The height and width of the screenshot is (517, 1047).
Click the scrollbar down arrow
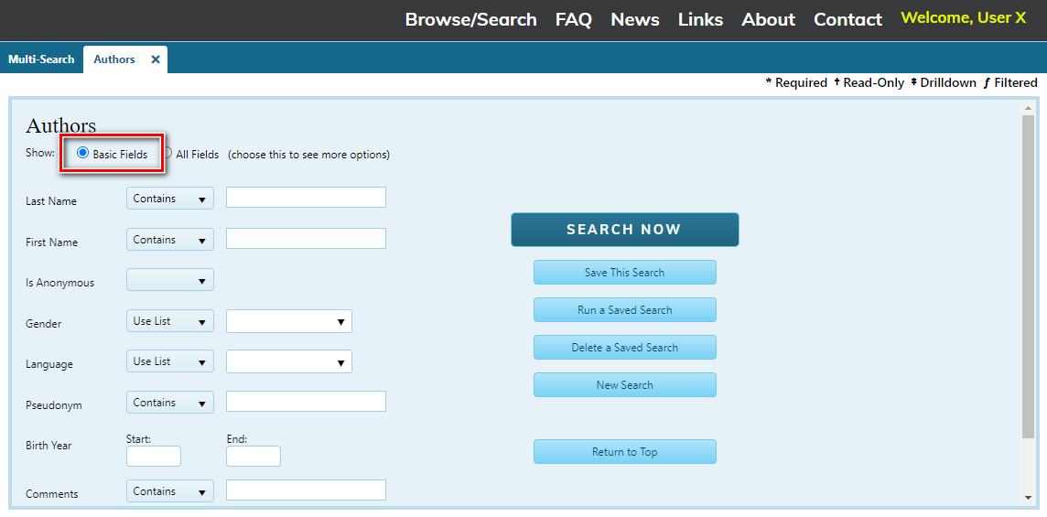1028,498
